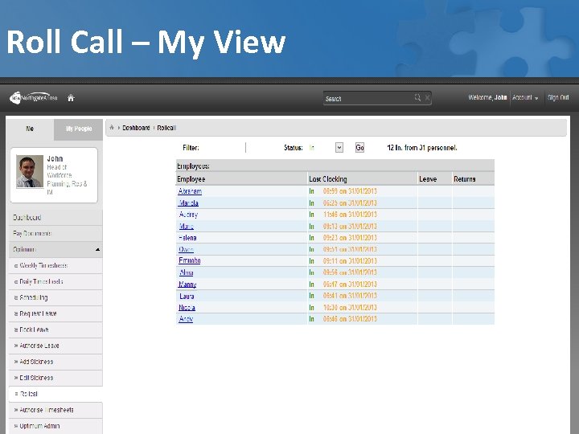
Task: Open Abraham employee link
Action: (190, 191)
